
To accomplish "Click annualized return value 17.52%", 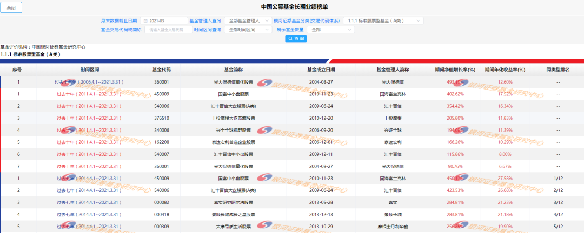I will 506,94.
